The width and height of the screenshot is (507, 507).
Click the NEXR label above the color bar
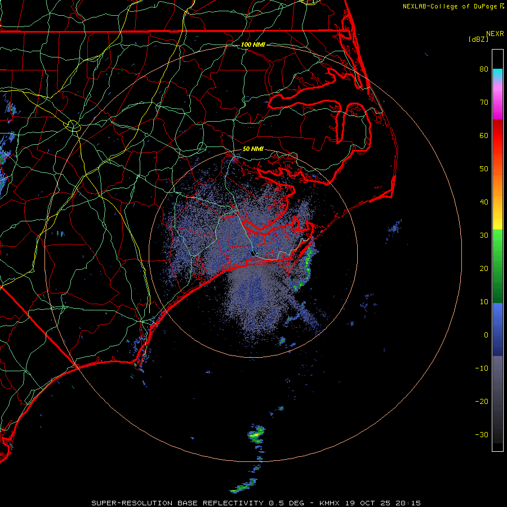[x=495, y=34]
